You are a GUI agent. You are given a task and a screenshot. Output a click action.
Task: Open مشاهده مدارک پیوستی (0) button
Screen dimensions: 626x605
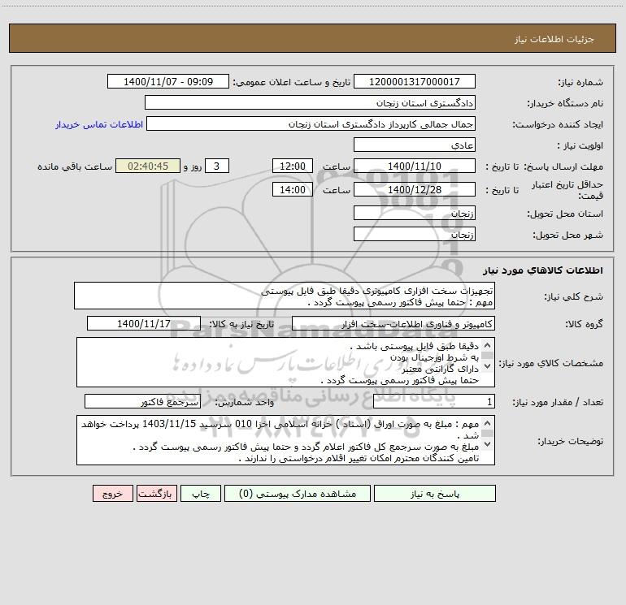click(x=298, y=494)
